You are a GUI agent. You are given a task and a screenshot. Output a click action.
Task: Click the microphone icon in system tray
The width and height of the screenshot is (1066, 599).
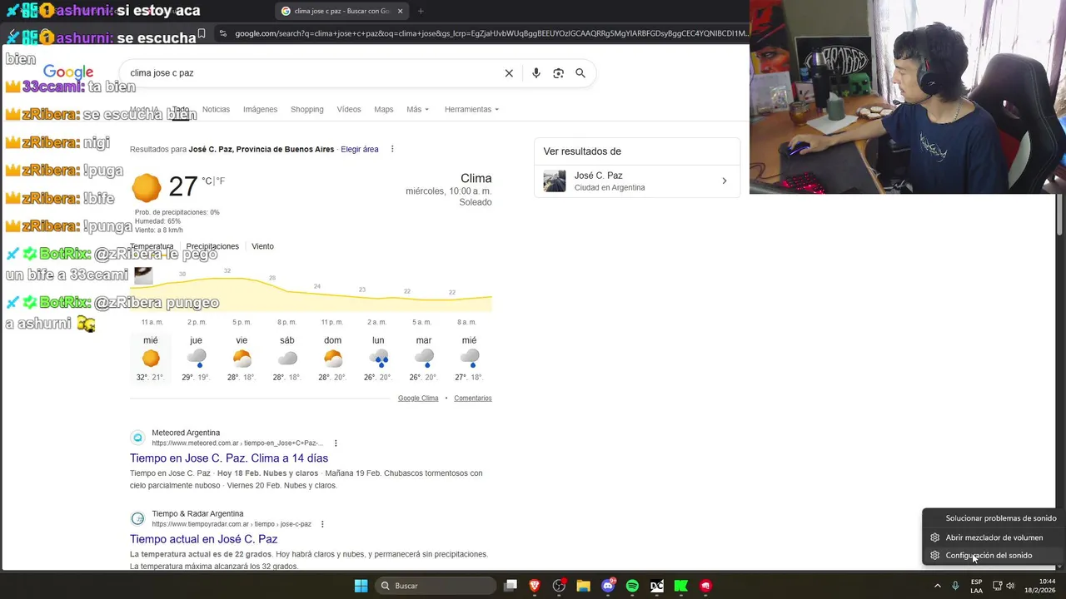(x=955, y=586)
